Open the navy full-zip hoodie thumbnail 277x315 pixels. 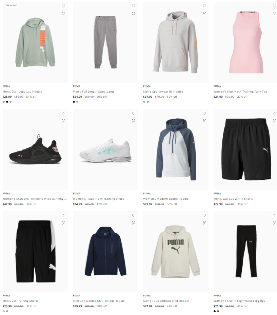click(105, 252)
